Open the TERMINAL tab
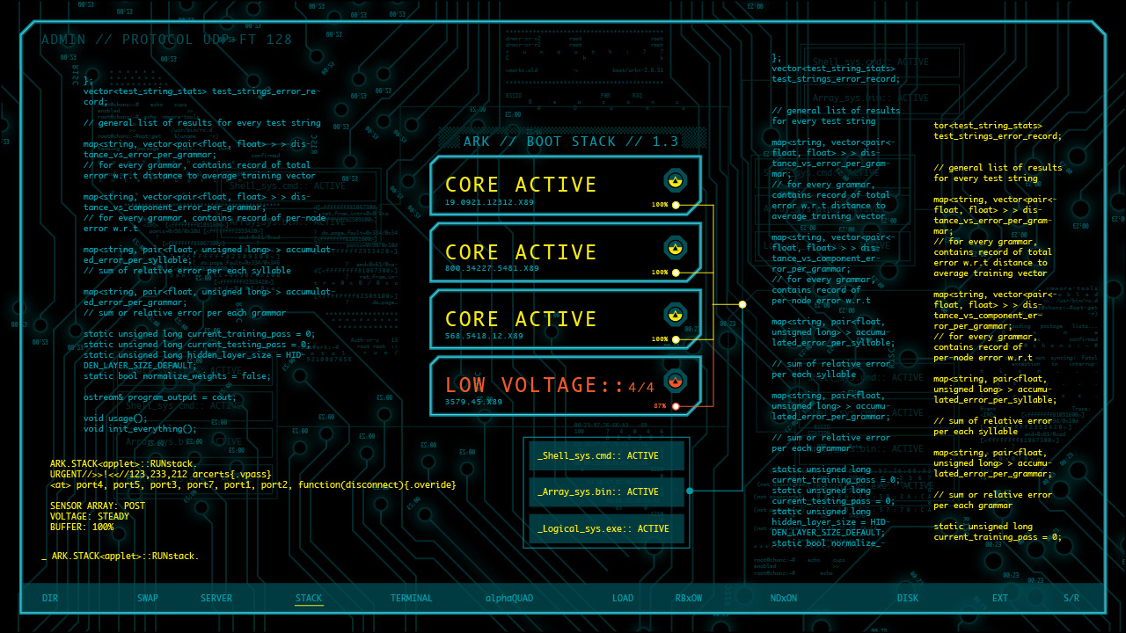Image resolution: width=1126 pixels, height=633 pixels. pos(412,599)
